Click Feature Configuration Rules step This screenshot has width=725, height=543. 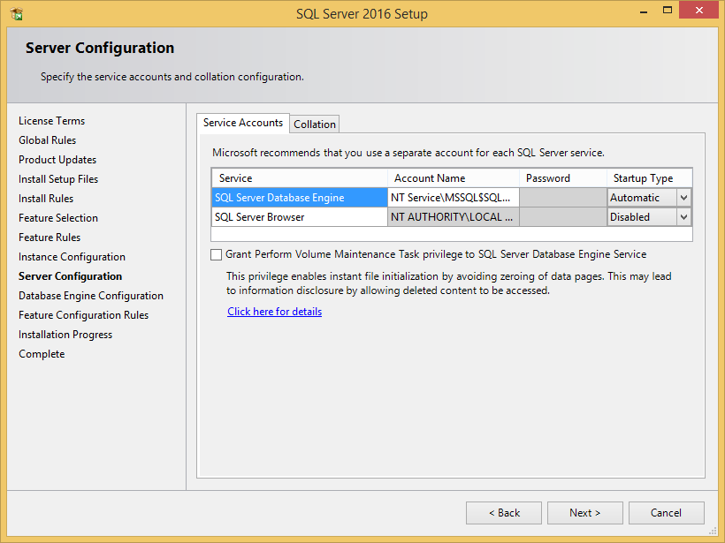[x=84, y=315]
